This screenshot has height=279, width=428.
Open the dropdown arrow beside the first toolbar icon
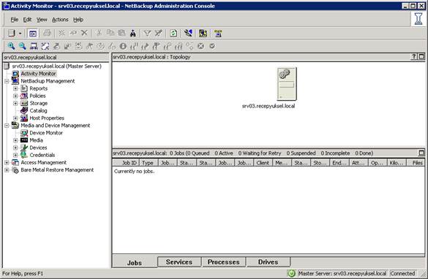[20, 34]
